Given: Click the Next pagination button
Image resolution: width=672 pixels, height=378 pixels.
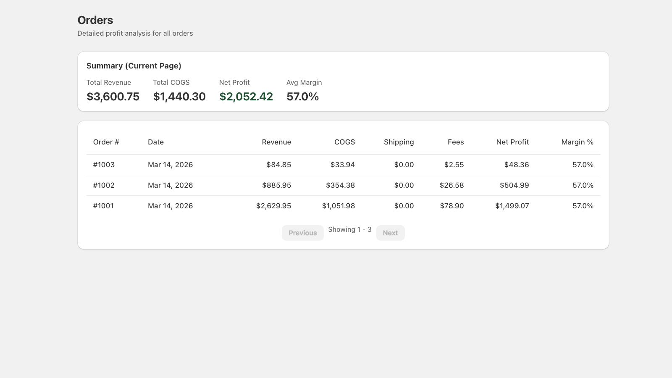Looking at the screenshot, I should pos(390,233).
